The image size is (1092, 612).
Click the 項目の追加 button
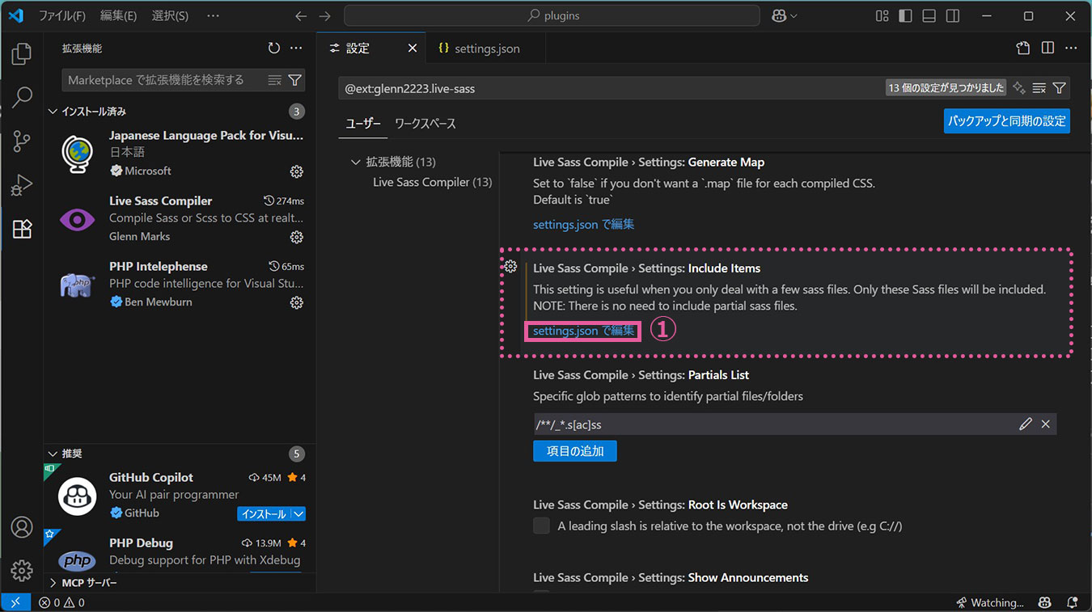click(575, 451)
